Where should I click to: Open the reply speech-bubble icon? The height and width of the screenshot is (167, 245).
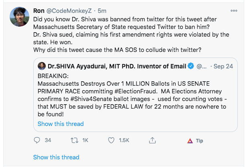[37, 140]
